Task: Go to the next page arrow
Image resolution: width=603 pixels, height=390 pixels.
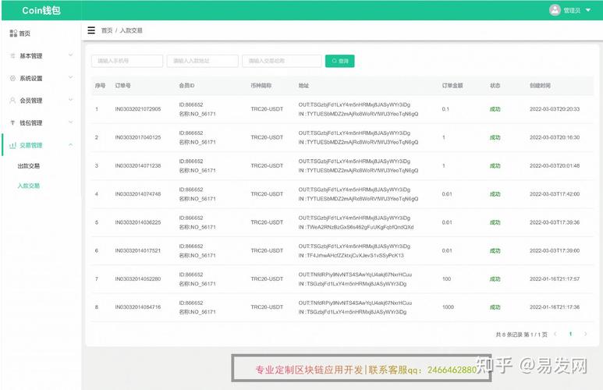Action: point(586,334)
